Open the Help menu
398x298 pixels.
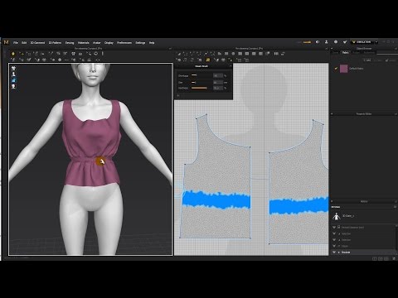152,43
